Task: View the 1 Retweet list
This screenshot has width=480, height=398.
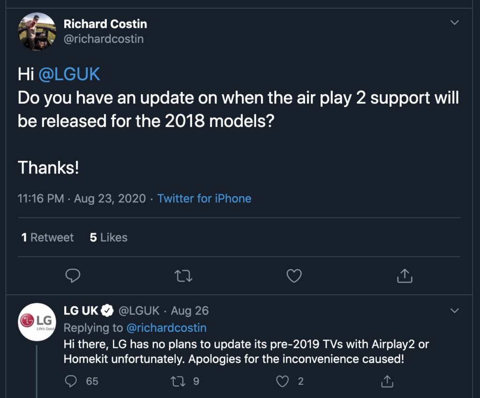Action: click(x=48, y=238)
